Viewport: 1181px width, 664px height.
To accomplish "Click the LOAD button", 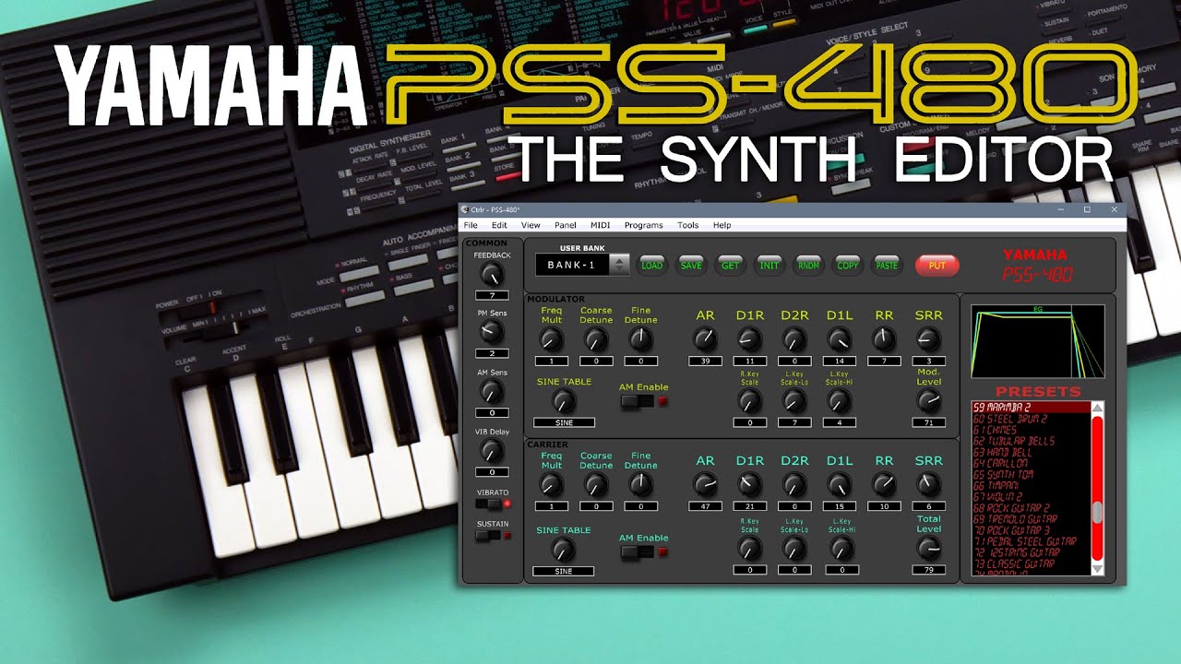I will 651,266.
